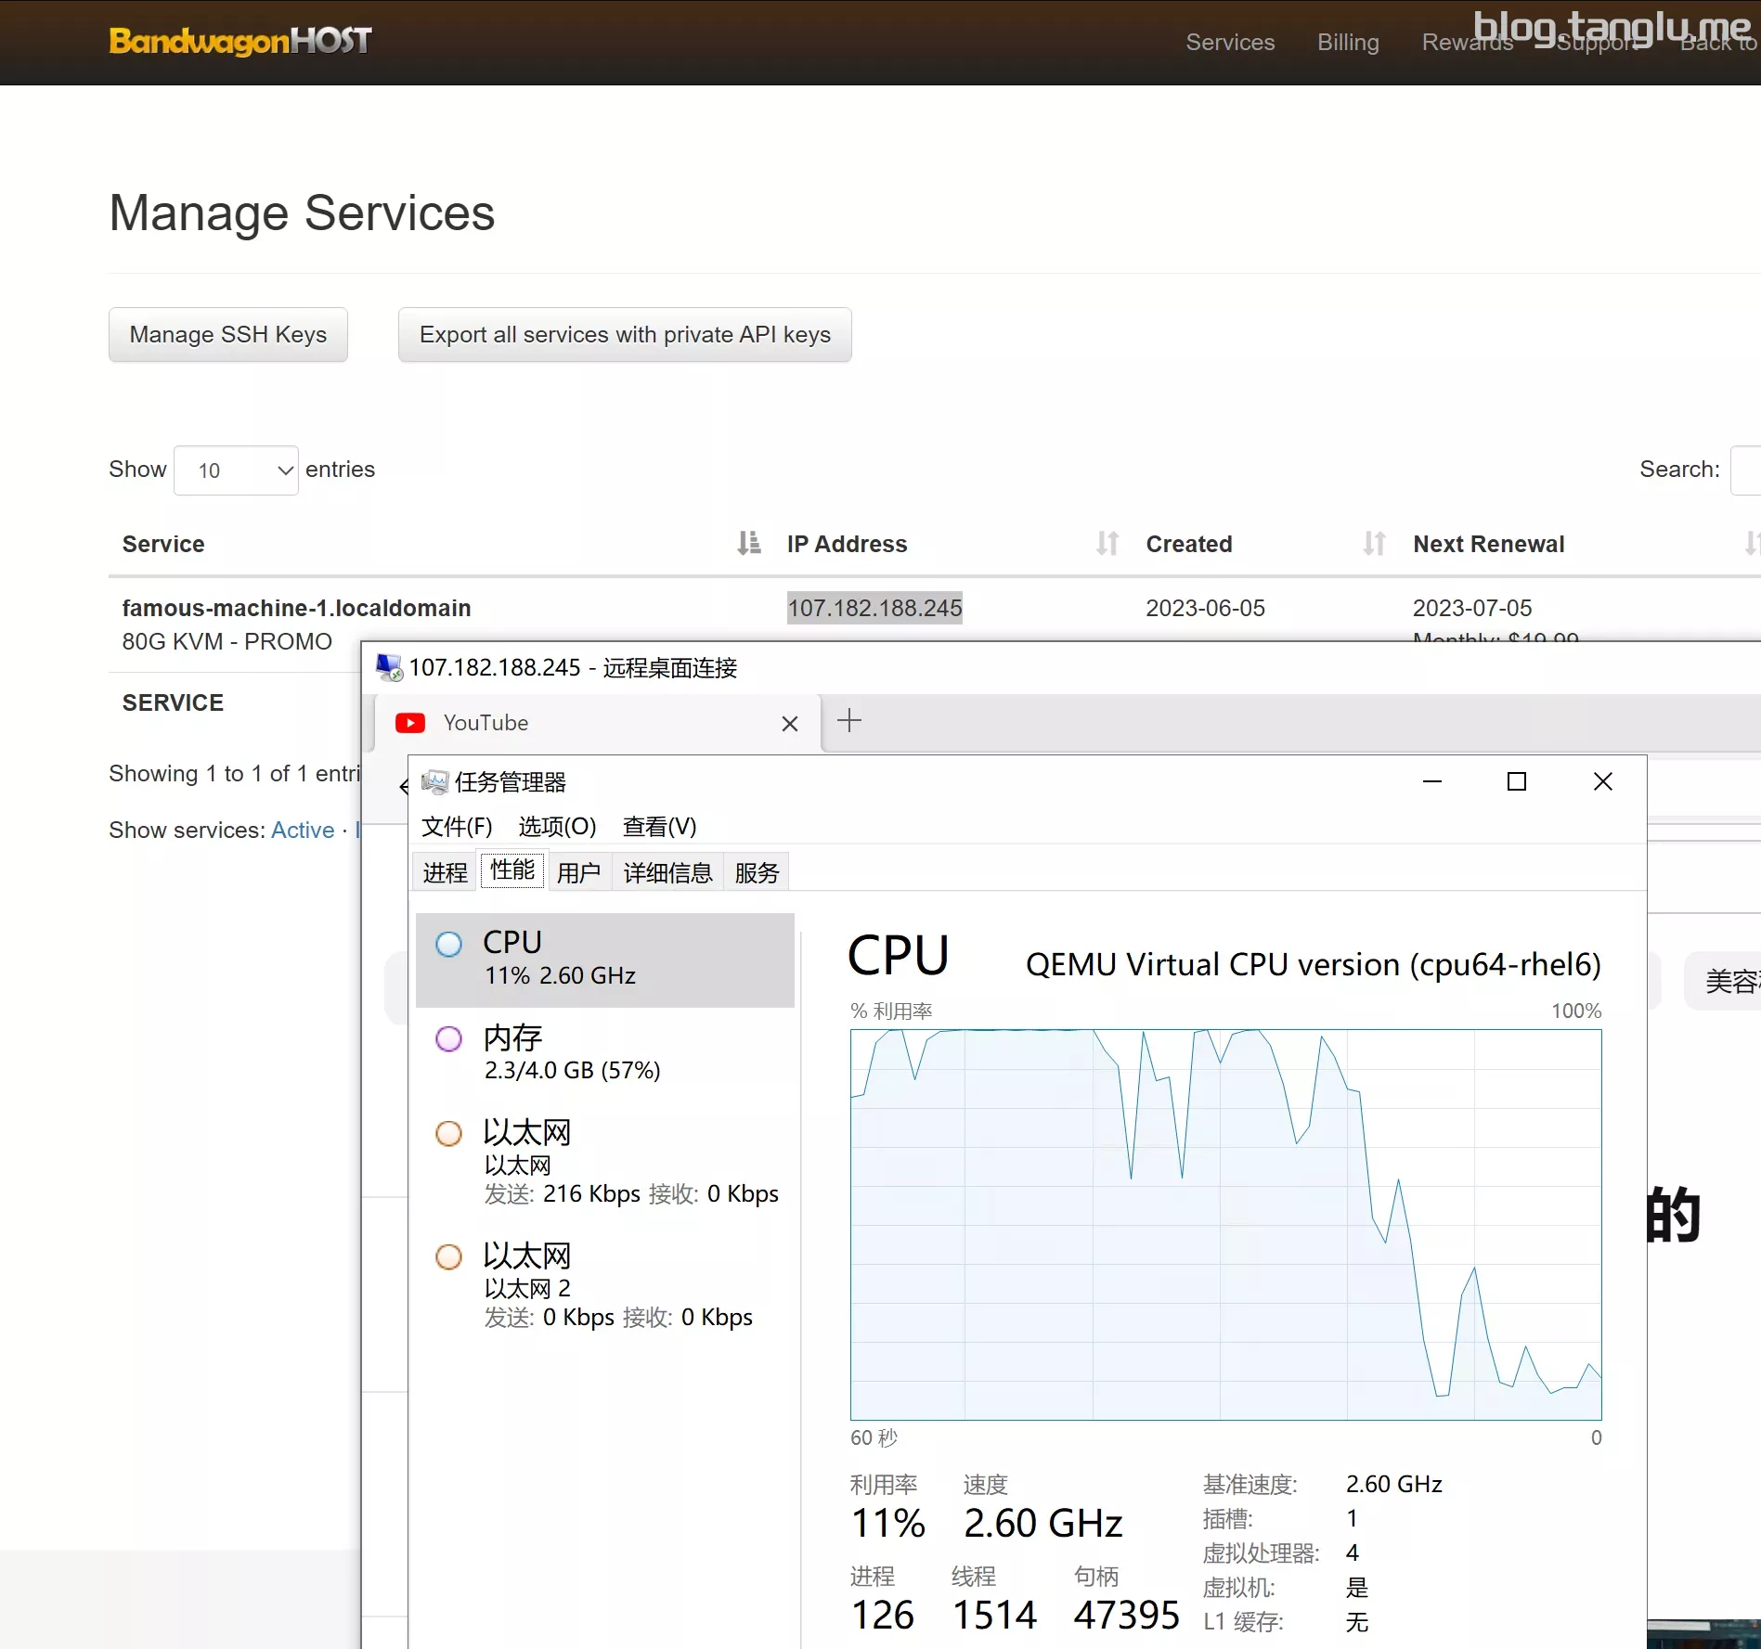Select the 内存 memory performance item
This screenshot has height=1649, width=1761.
tap(604, 1052)
